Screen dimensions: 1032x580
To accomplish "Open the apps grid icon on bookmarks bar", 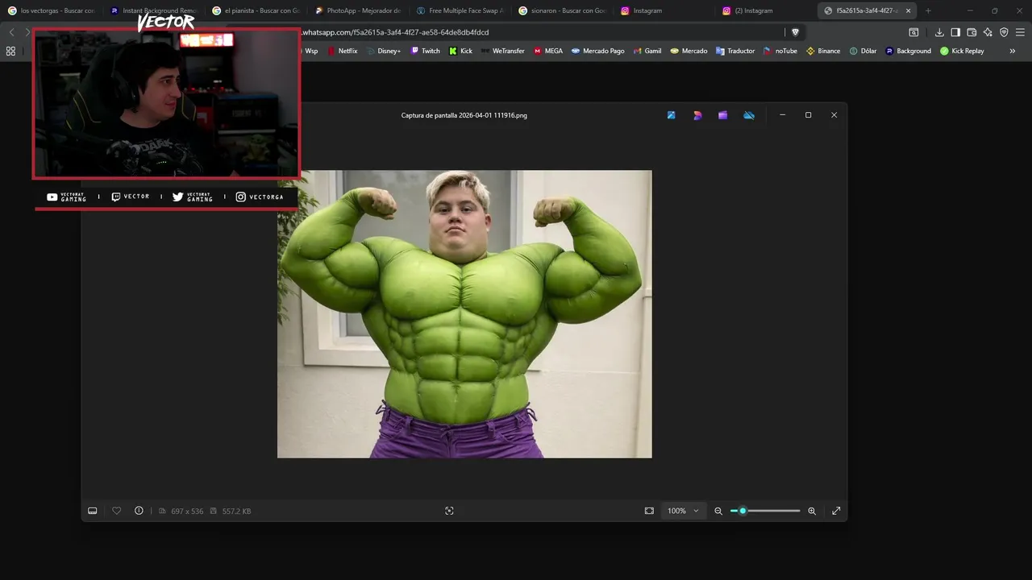I will [x=10, y=51].
